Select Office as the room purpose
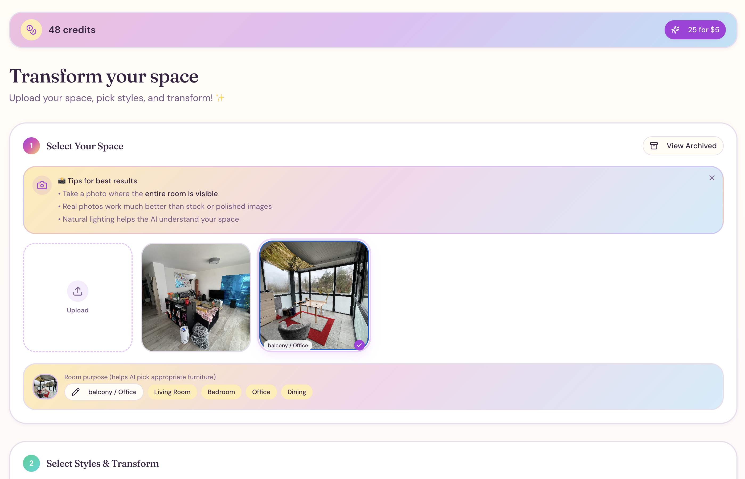This screenshot has height=479, width=745. coord(261,392)
